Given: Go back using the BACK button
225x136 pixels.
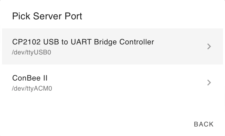Looking at the screenshot, I should 203,124.
